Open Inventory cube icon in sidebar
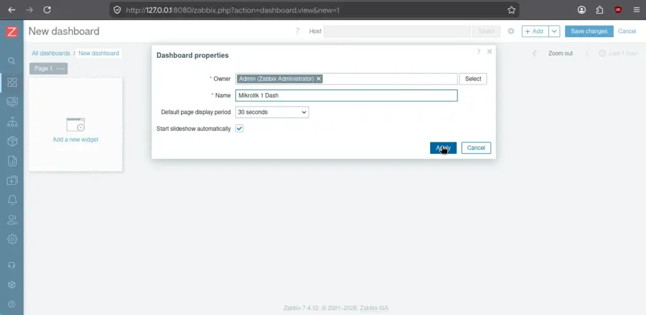The height and width of the screenshot is (315, 646). click(13, 142)
